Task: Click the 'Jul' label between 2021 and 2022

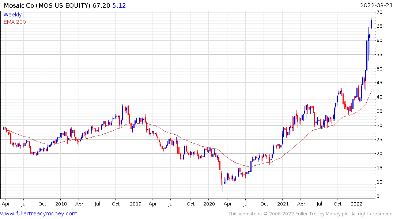Action: tap(319, 204)
